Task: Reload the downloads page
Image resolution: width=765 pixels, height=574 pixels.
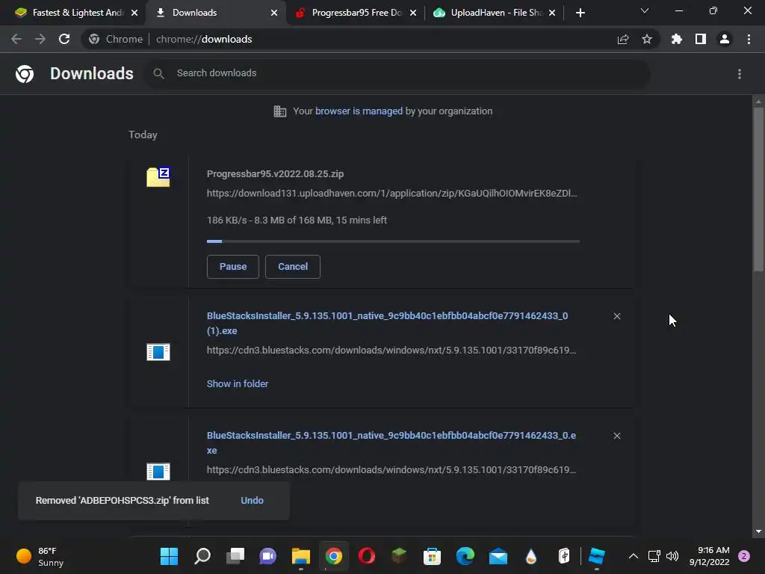Action: coord(64,39)
